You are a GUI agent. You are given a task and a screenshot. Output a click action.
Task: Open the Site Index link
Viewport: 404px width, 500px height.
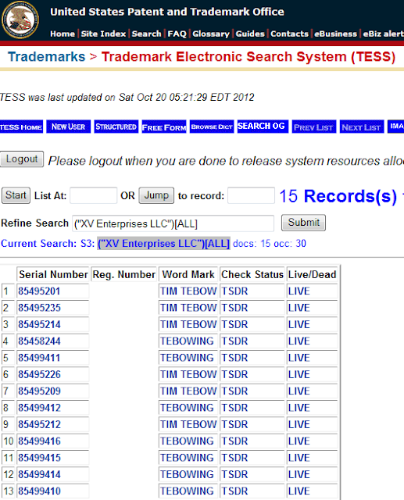tap(103, 34)
